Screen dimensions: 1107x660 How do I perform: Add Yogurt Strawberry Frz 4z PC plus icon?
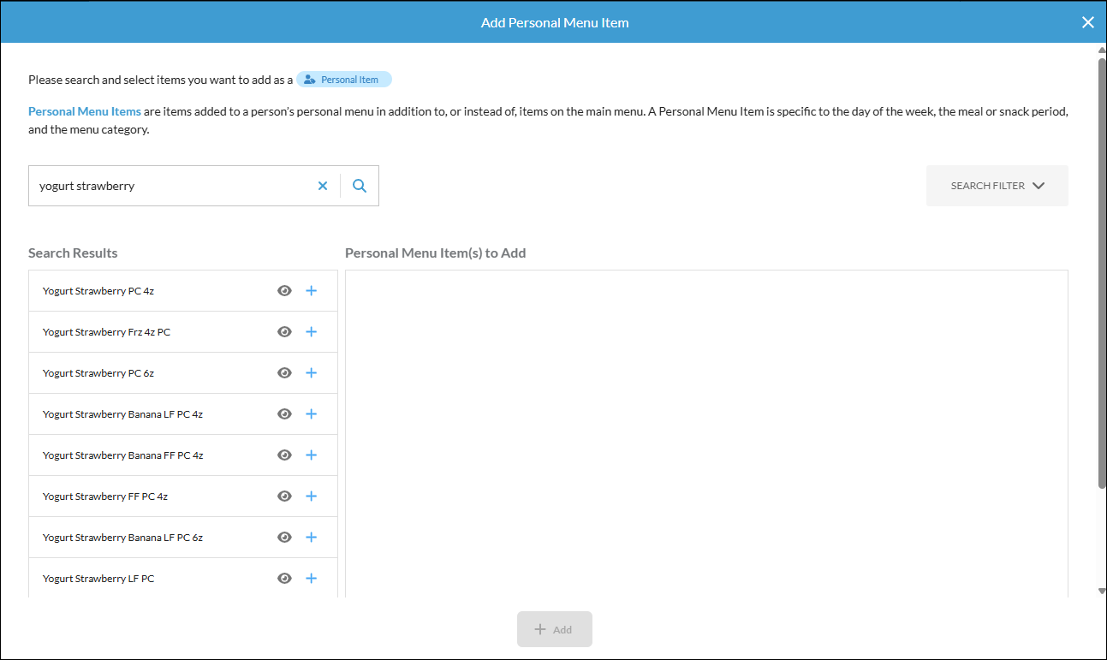[311, 332]
